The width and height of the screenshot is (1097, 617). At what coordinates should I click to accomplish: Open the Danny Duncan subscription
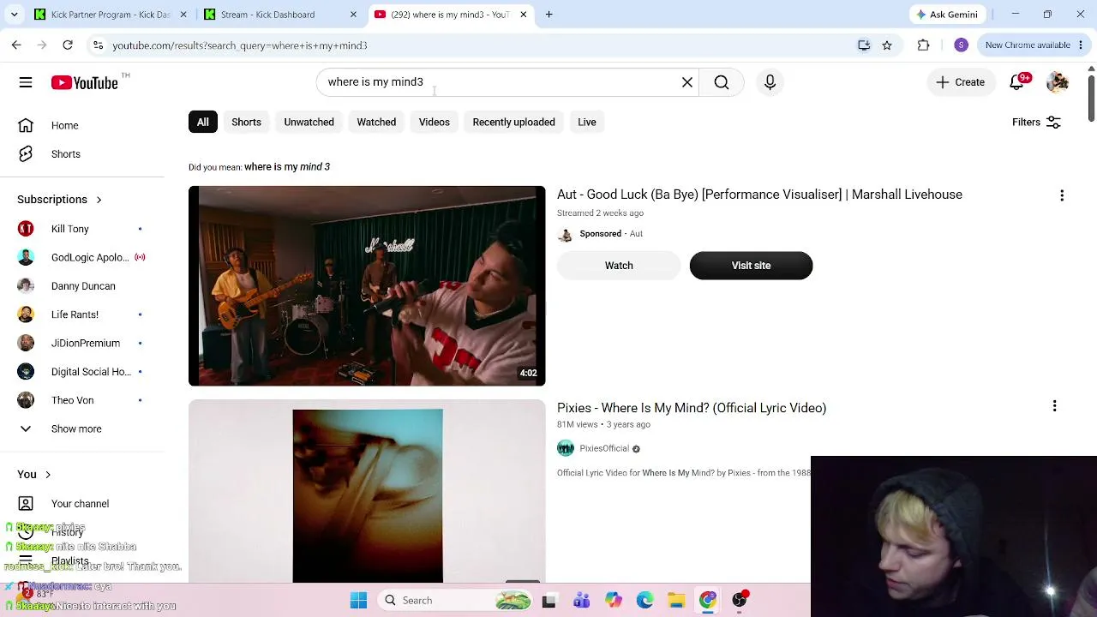(82, 286)
